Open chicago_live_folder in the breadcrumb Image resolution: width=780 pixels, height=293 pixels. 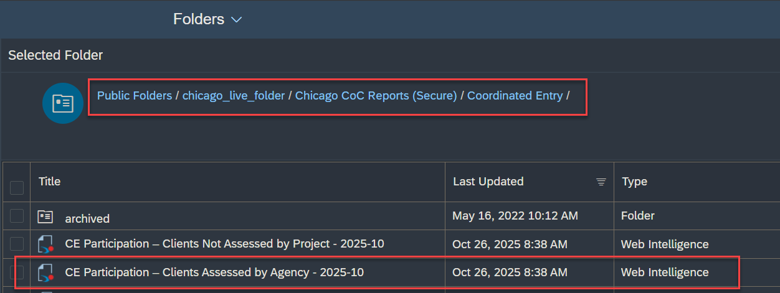233,96
